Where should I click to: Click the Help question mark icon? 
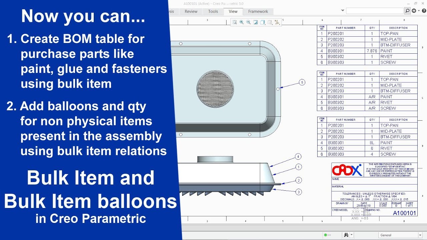pos(423,11)
